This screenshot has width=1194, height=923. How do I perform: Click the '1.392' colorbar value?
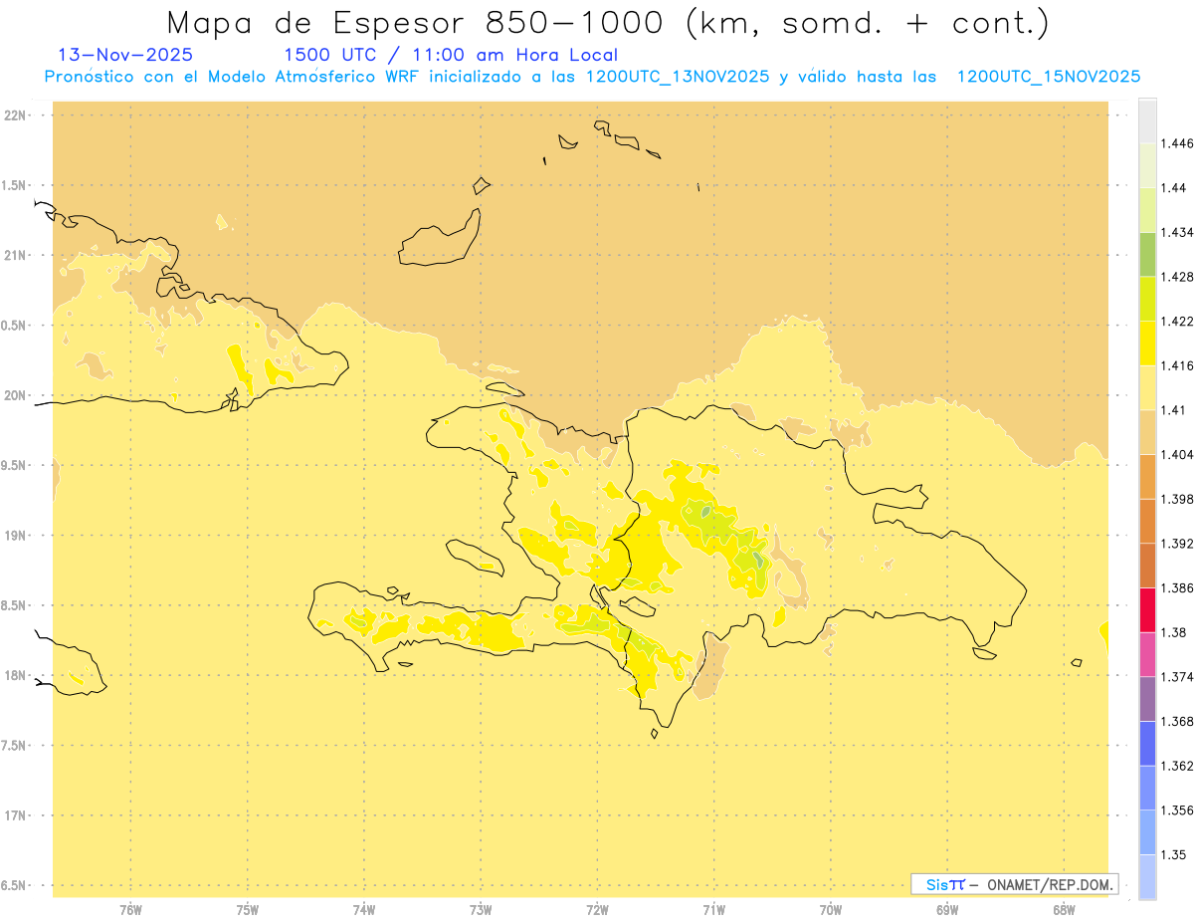coord(1177,544)
